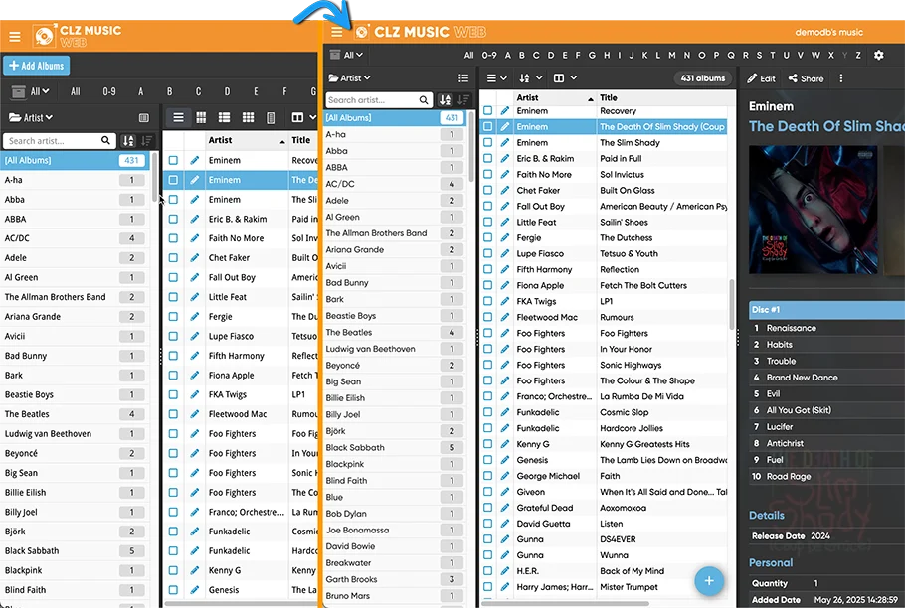905x608 pixels.
Task: Sort folders alphabetically in new layout panel
Action: point(445,99)
